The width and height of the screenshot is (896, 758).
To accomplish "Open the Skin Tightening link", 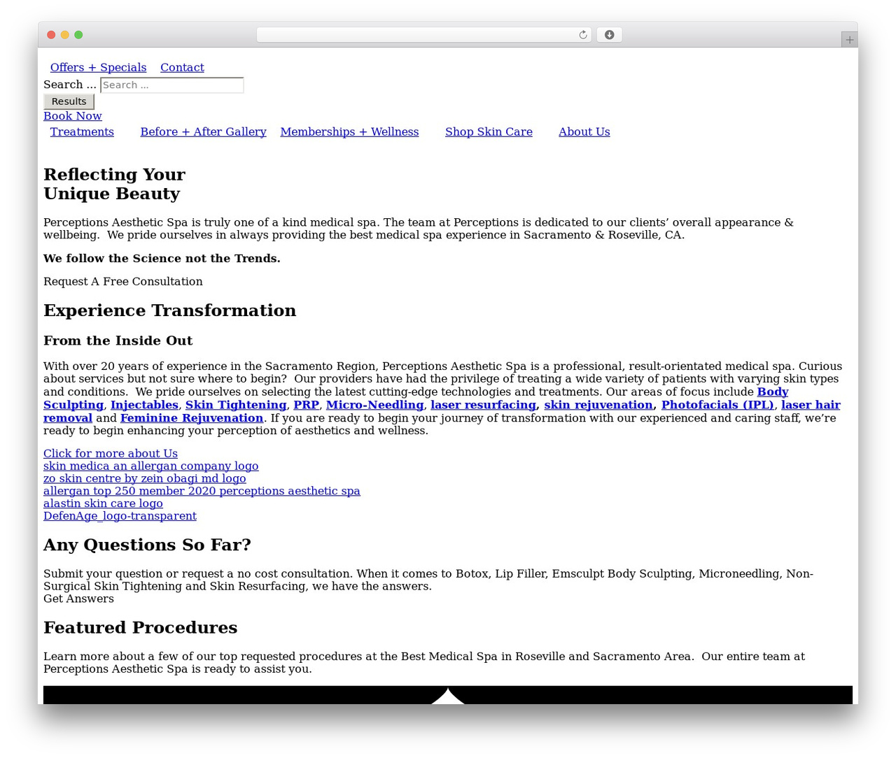I will coord(236,405).
